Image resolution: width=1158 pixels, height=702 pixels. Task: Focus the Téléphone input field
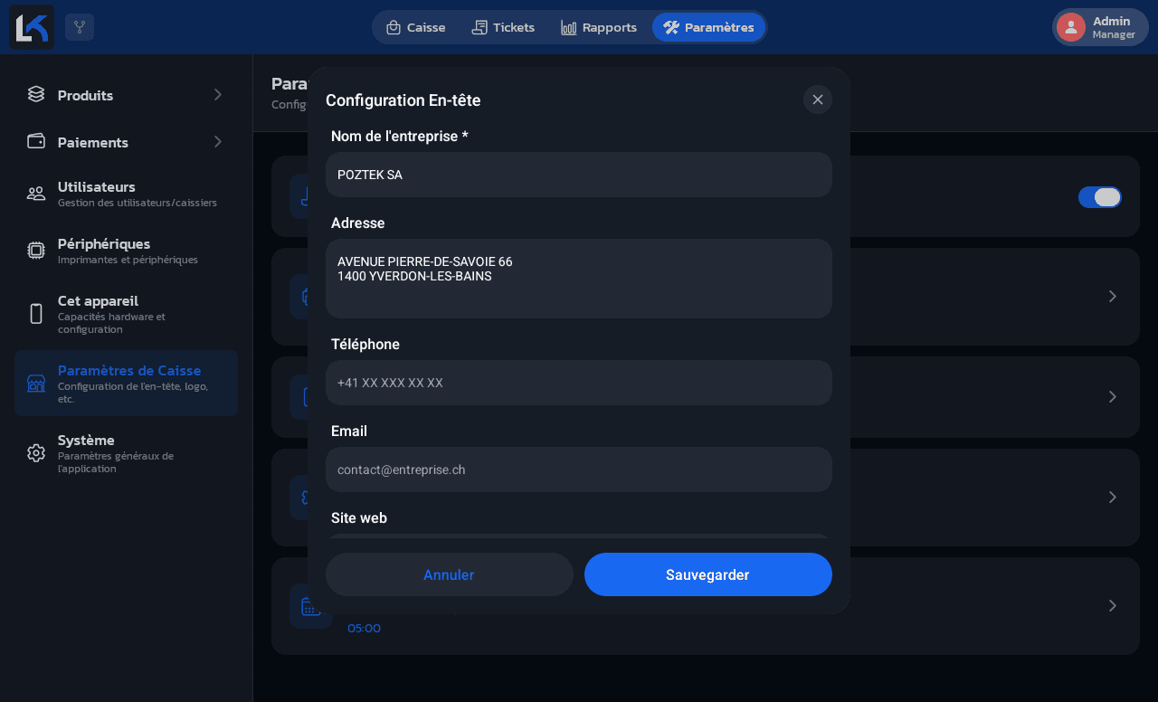pos(579,383)
